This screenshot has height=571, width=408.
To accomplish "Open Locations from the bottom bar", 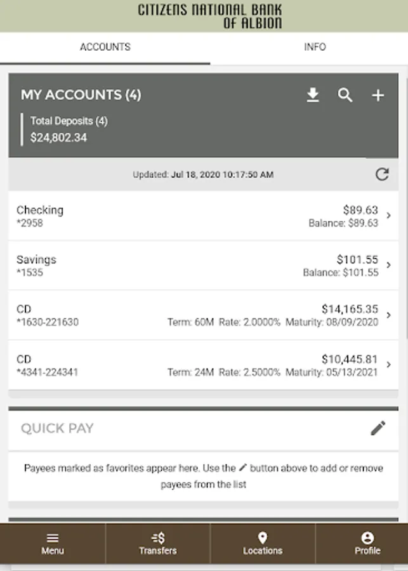I will 263,538.
